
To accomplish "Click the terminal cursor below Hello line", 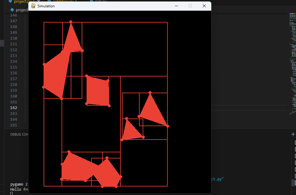I will [x=11, y=193].
